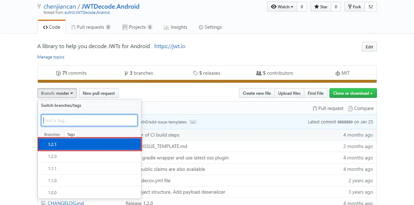This screenshot has width=414, height=205.
Task: Open the 71 commits history
Action: point(71,73)
